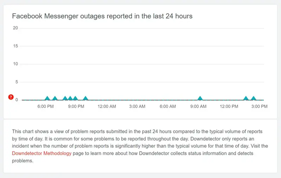Click the 3:00 PM time axis label
The image size is (281, 178).
pyautogui.click(x=259, y=106)
